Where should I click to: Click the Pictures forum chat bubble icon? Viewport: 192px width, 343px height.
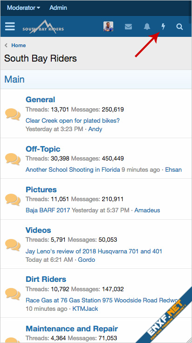pyautogui.click(x=13, y=199)
